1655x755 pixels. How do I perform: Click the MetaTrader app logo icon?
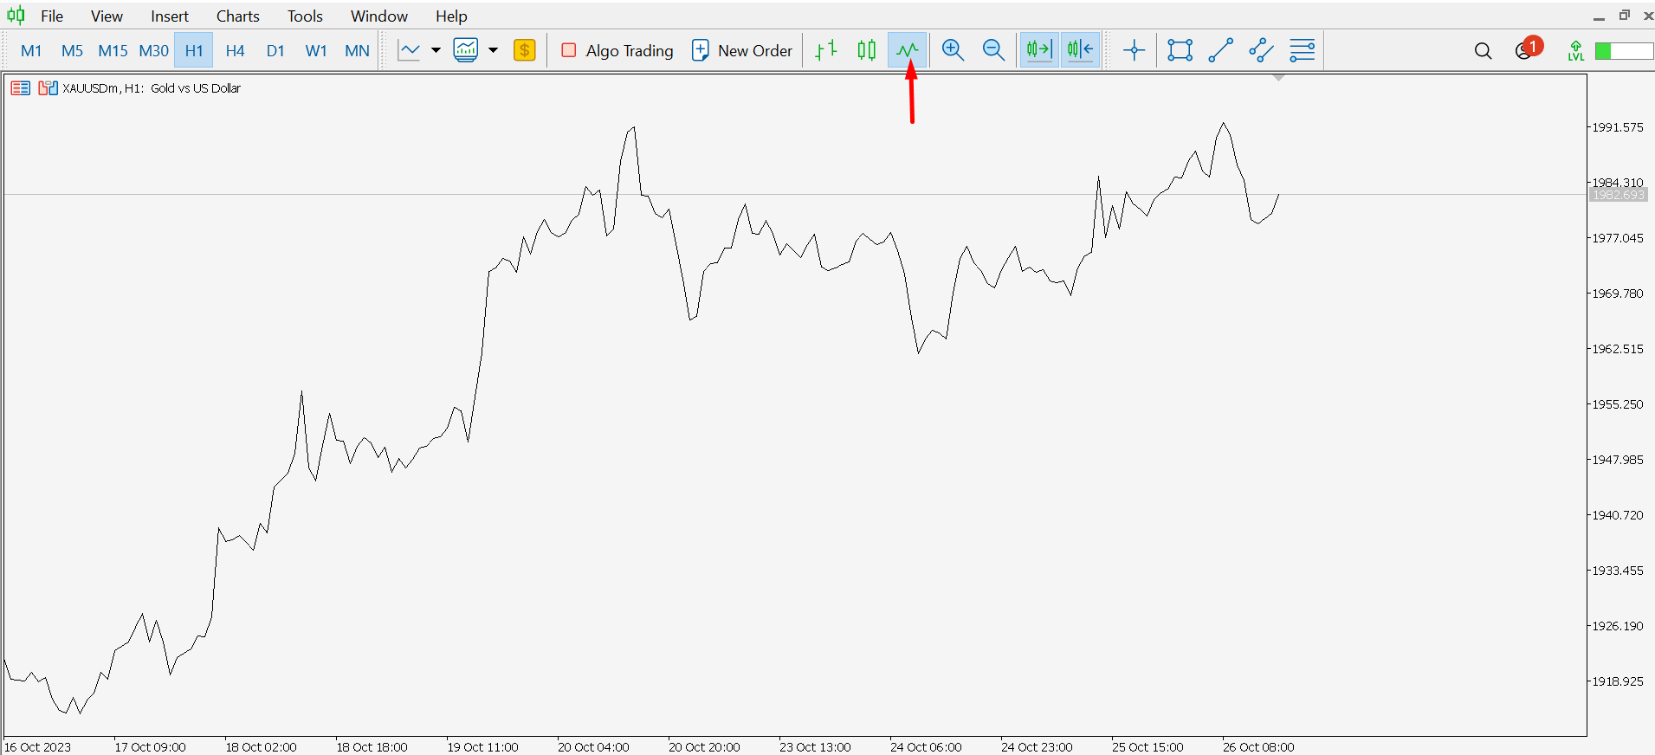(x=16, y=16)
